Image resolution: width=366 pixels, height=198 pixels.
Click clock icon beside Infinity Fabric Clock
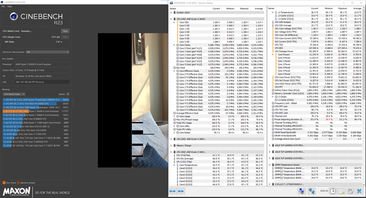[273, 90]
